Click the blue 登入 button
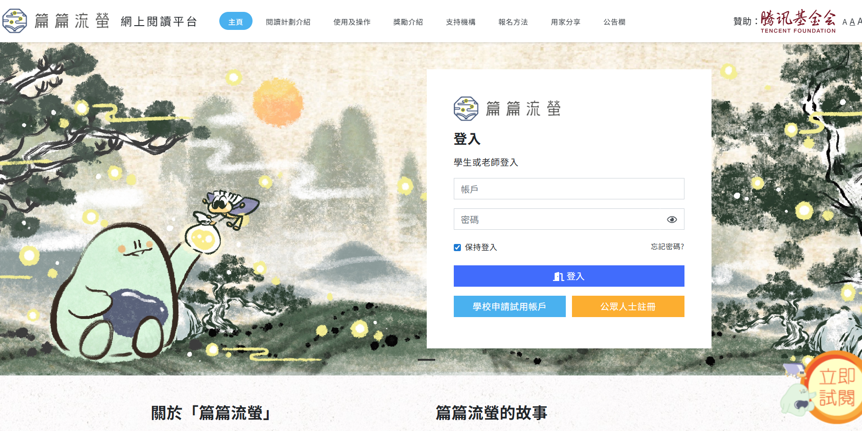Viewport: 862px width, 431px height. [x=569, y=276]
